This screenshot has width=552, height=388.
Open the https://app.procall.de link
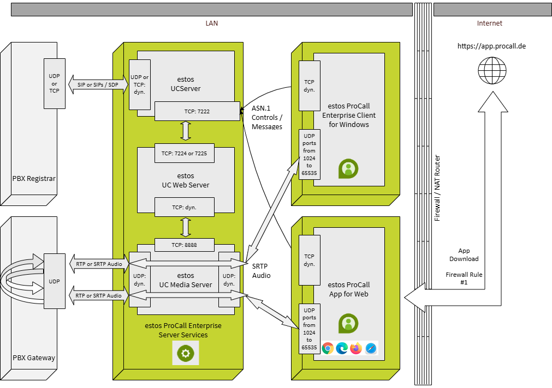click(491, 46)
